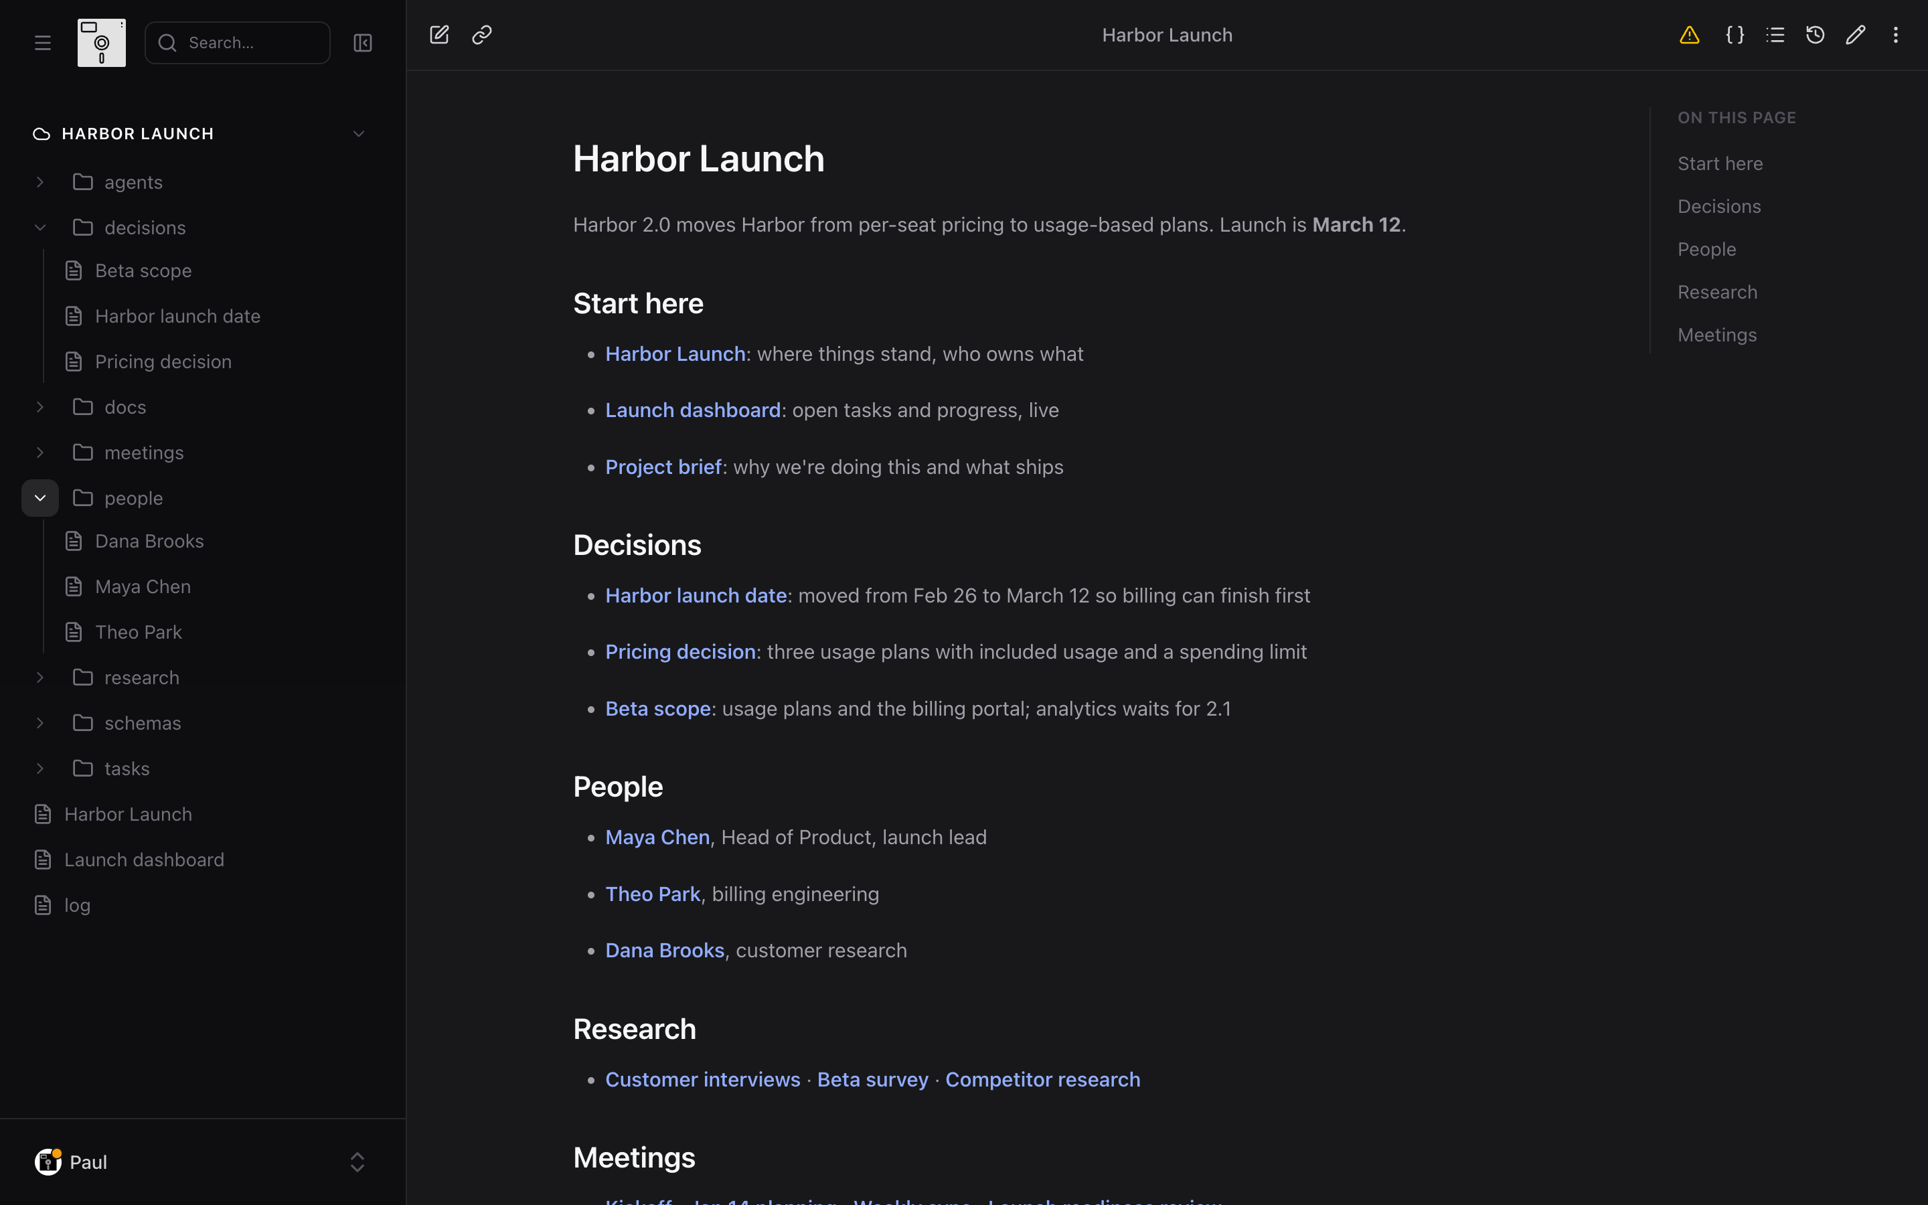
Task: Follow the Launch dashboard link in content
Action: click(692, 410)
